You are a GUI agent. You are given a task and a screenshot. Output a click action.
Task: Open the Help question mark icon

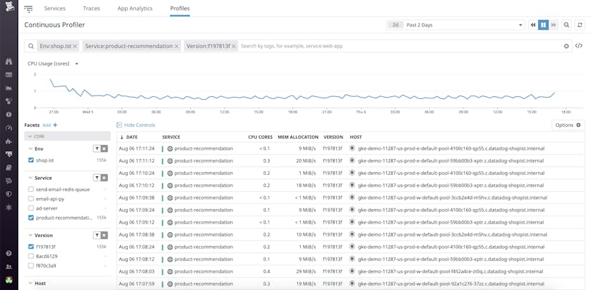pos(9,254)
